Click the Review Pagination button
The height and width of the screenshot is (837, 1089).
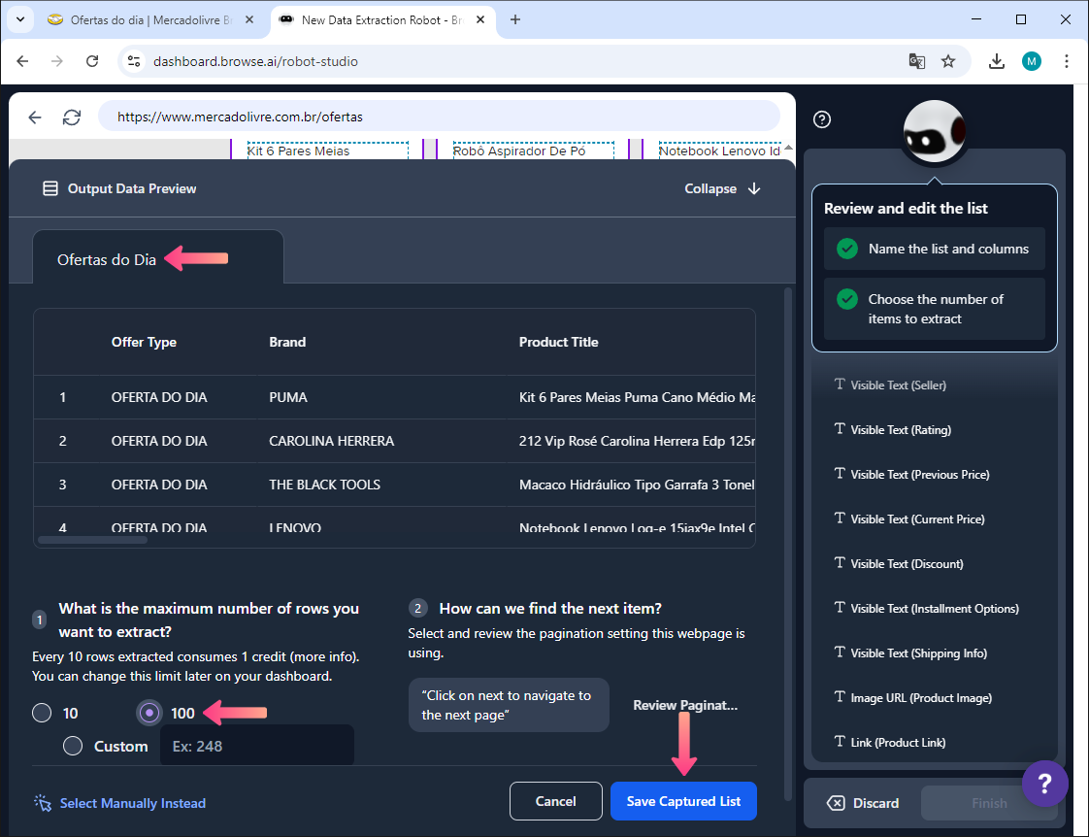[x=685, y=705]
